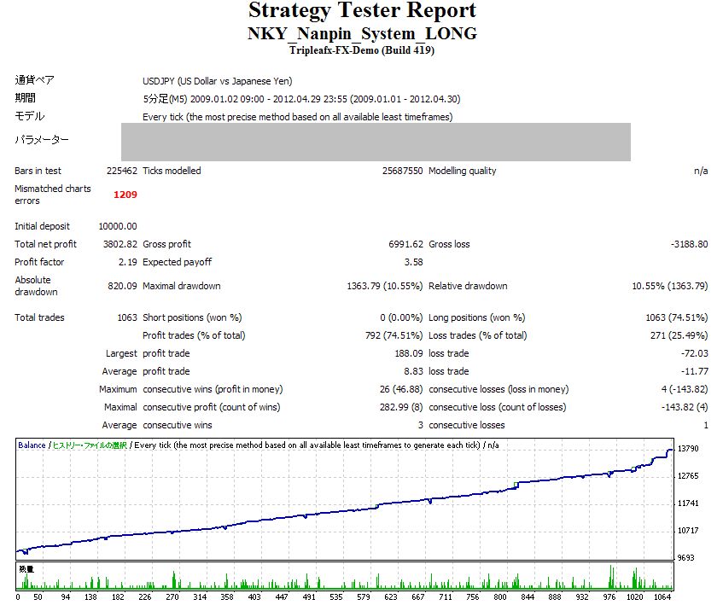The height and width of the screenshot is (605, 723).
Task: Click the Ticks modelled value 25687550
Action: tap(402, 171)
